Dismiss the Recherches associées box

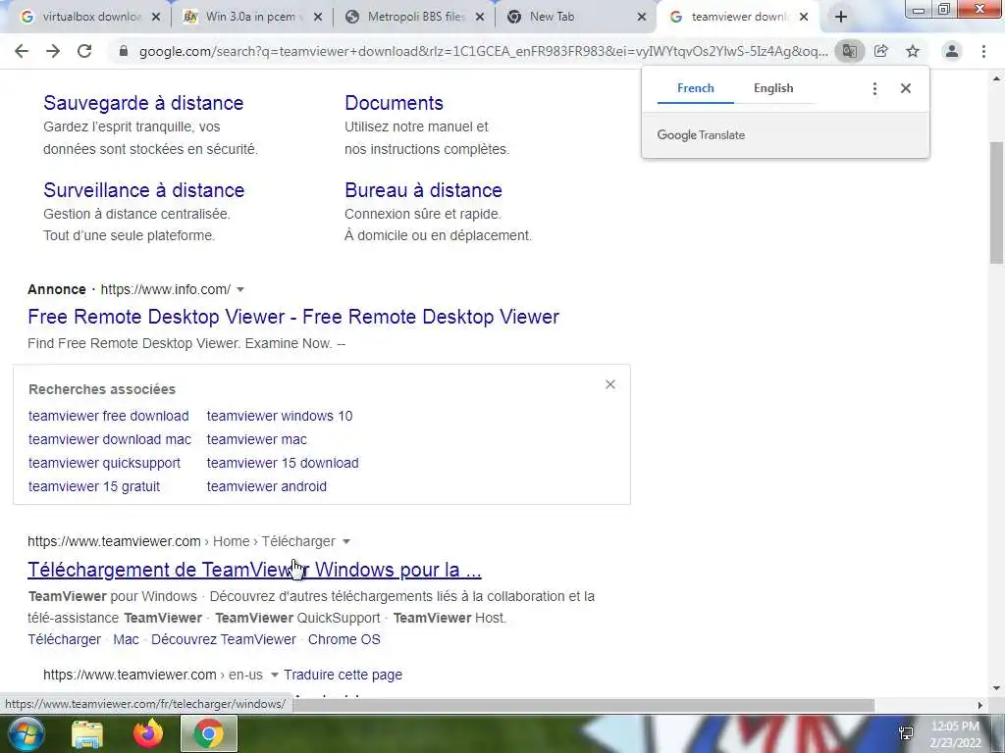click(610, 384)
